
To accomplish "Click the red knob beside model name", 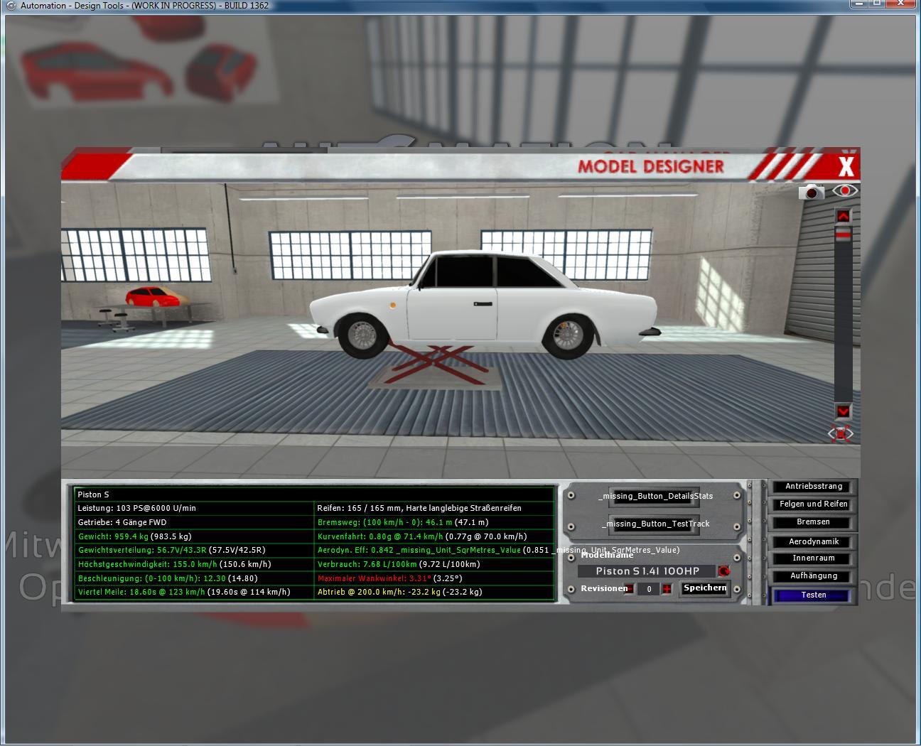I will (723, 571).
